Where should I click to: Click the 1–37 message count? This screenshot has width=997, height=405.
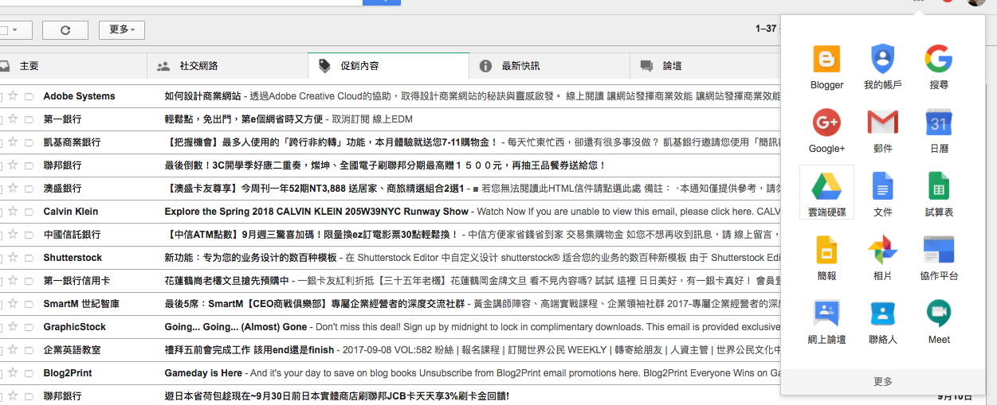tap(766, 29)
